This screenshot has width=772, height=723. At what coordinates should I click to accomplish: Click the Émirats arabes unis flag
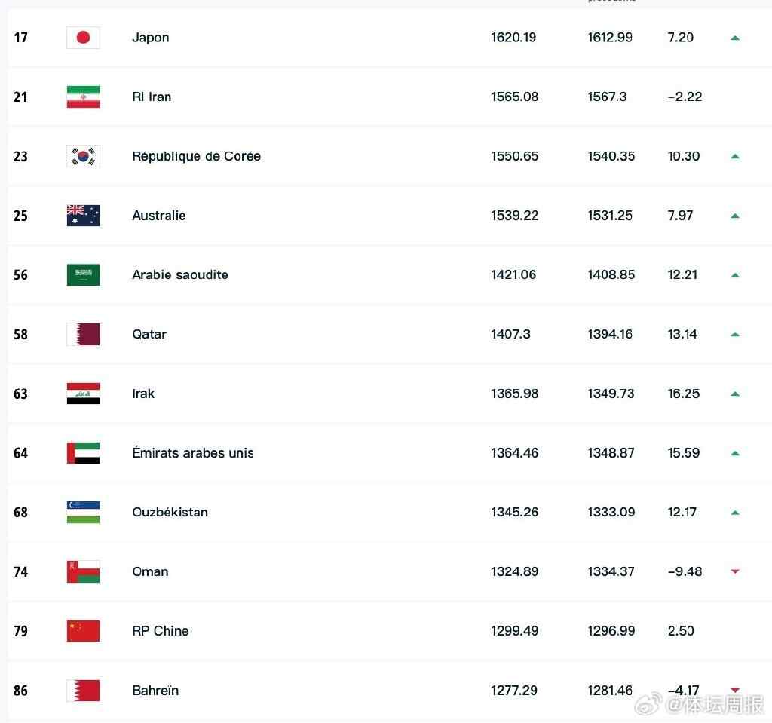coord(83,453)
